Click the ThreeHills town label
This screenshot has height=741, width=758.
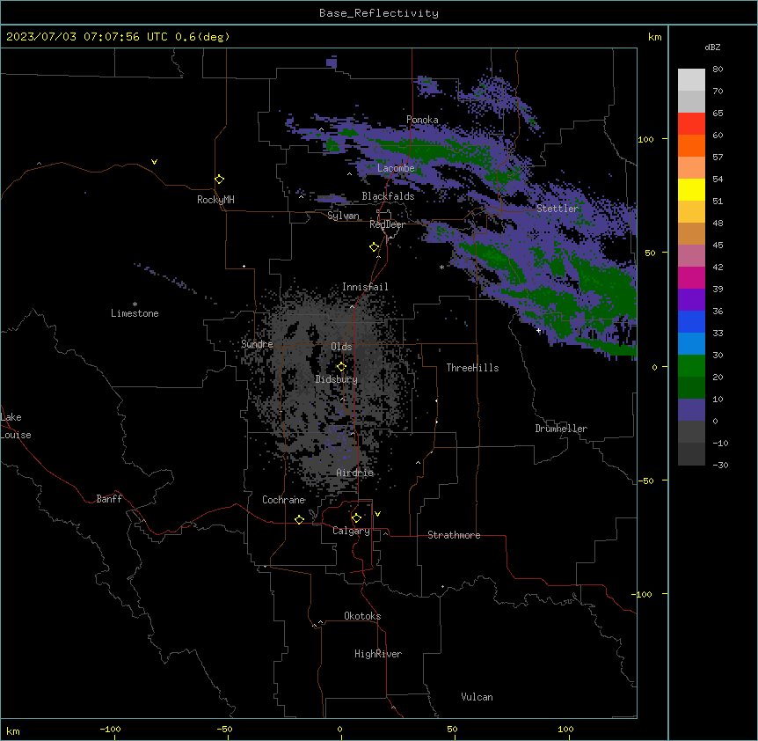[473, 368]
